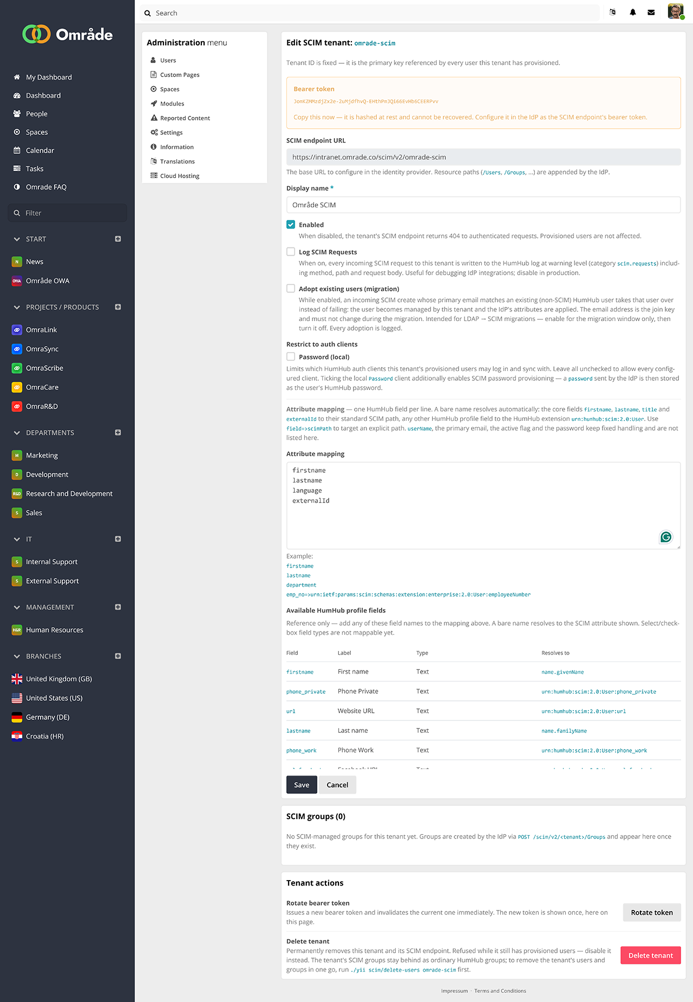This screenshot has height=1002, width=693.
Task: Open the News space icon
Action: [17, 262]
